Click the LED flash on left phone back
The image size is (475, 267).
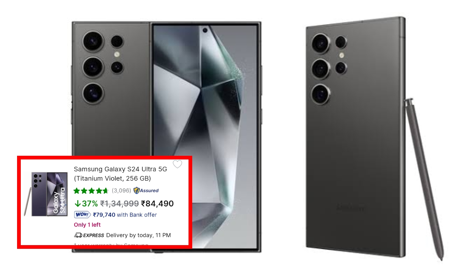point(117,55)
